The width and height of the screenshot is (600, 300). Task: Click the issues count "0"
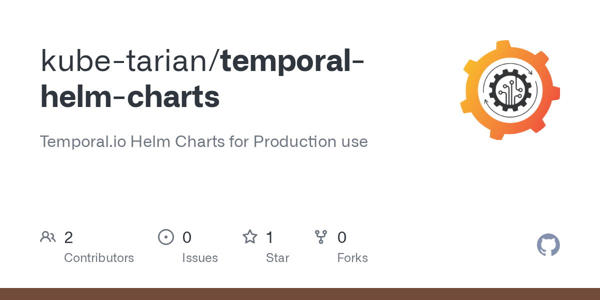186,237
